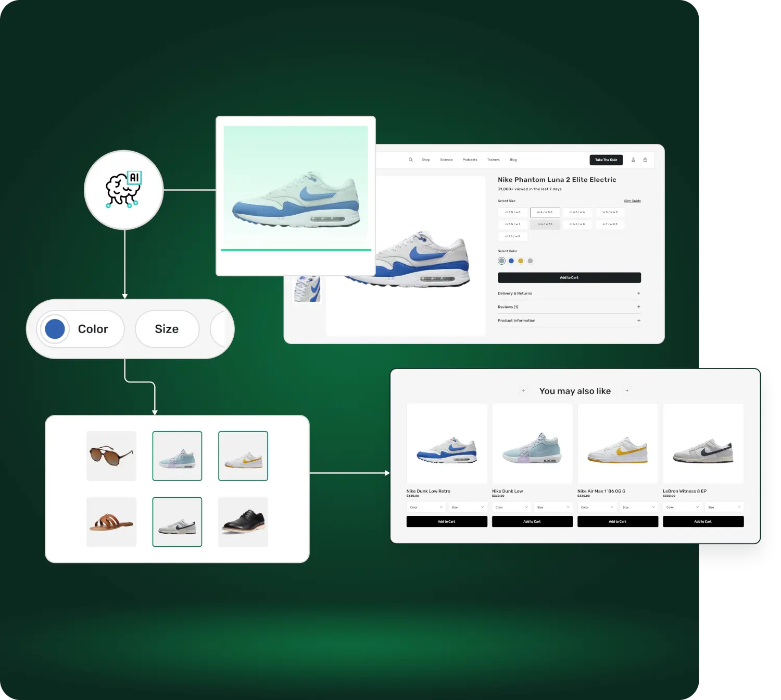Viewport: 781px width, 700px height.
Task: Open Color dropdown under Nike Dunk Low Retro
Action: 426,507
